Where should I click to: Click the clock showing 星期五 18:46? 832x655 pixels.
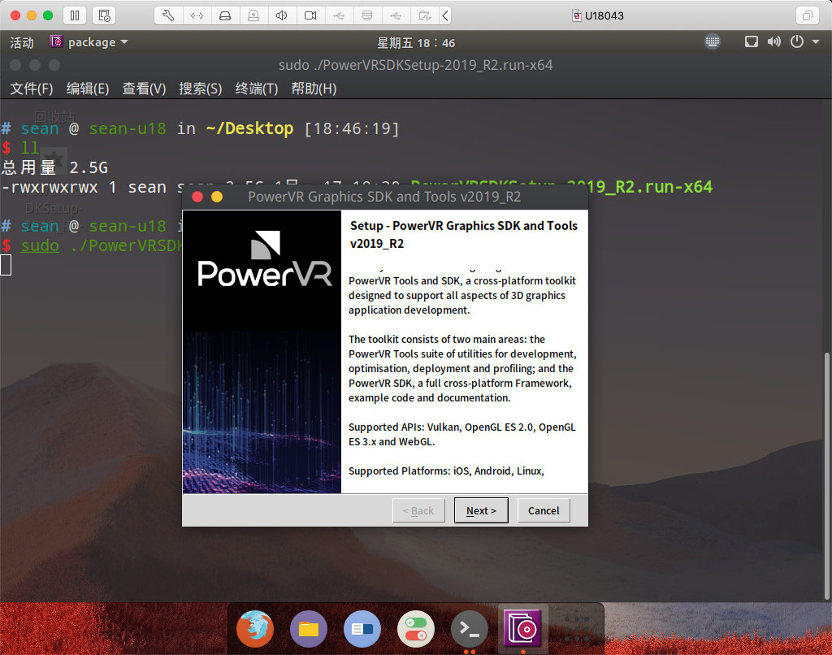coord(416,43)
